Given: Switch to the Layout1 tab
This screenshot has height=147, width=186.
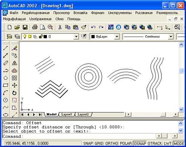Looking at the screenshot, I should pos(67,115).
